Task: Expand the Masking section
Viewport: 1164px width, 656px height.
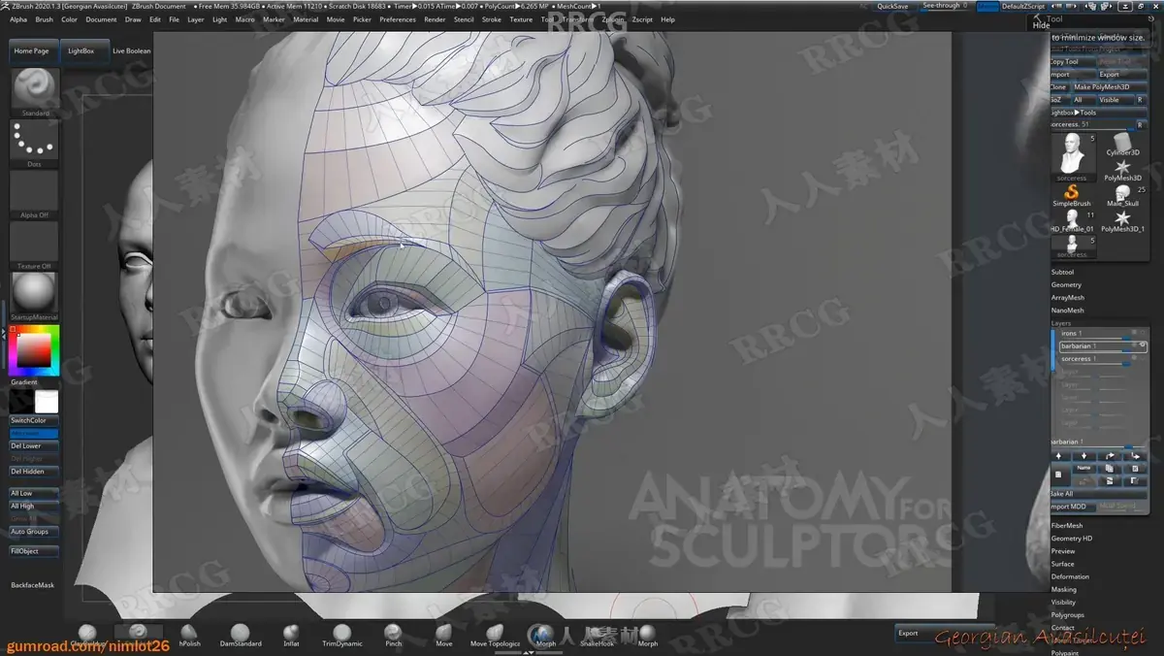Action: [x=1064, y=589]
